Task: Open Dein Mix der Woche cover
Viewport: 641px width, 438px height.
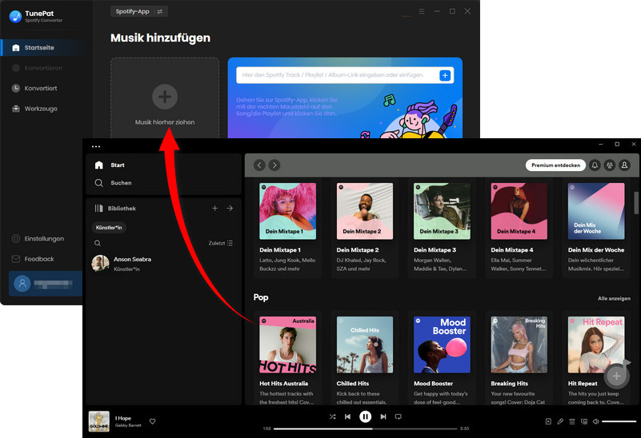Action: [x=596, y=211]
